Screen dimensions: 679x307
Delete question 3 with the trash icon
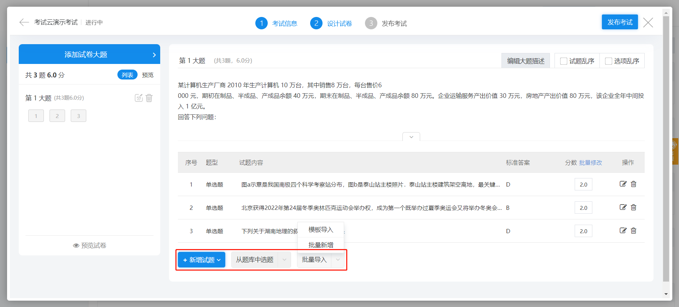pos(633,231)
